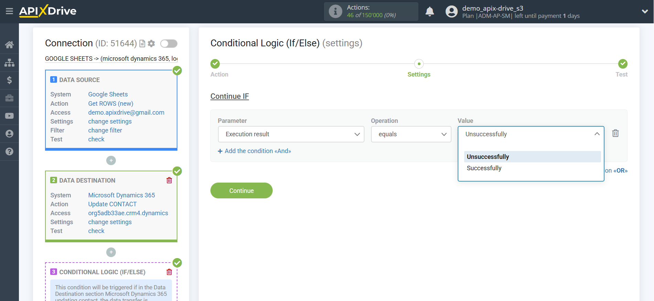This screenshot has height=301, width=654.
Task: Go to the Test step checkmark
Action: coord(623,64)
